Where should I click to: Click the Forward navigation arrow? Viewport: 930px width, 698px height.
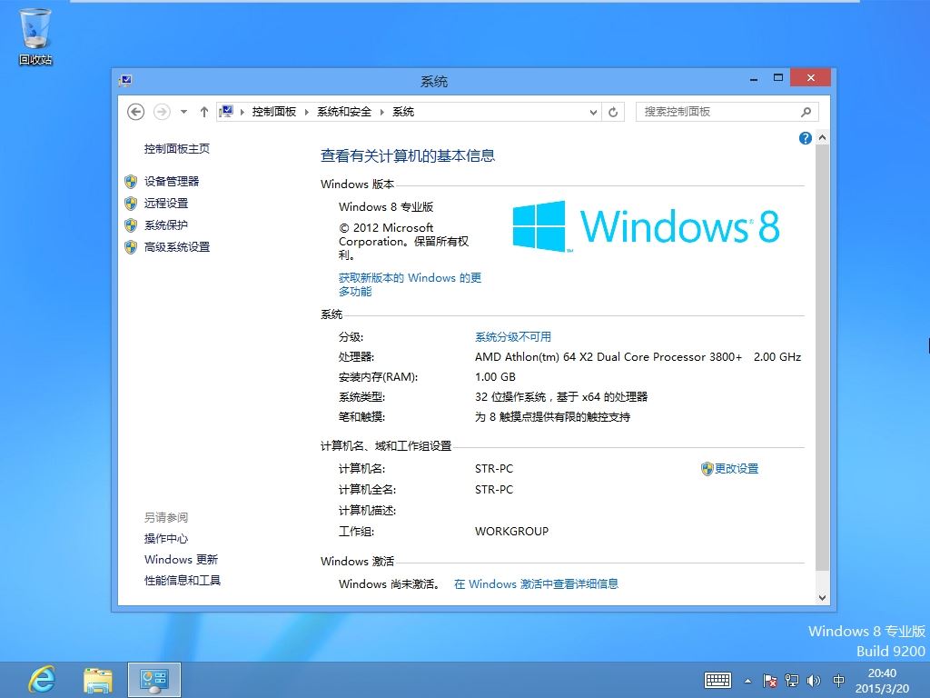click(162, 112)
